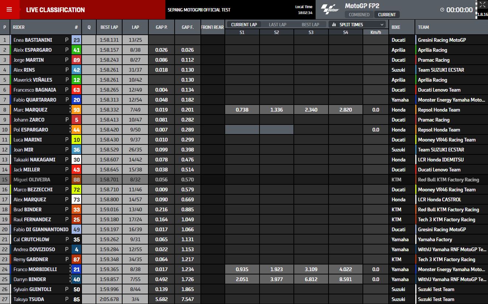The width and height of the screenshot is (488, 304).
Task: Click Bastianini's number 23 badge
Action: (76, 40)
